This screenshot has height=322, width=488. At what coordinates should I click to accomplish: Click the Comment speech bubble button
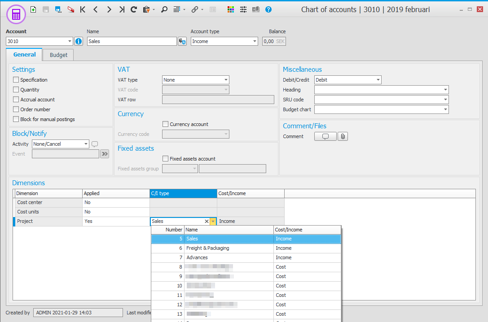325,136
